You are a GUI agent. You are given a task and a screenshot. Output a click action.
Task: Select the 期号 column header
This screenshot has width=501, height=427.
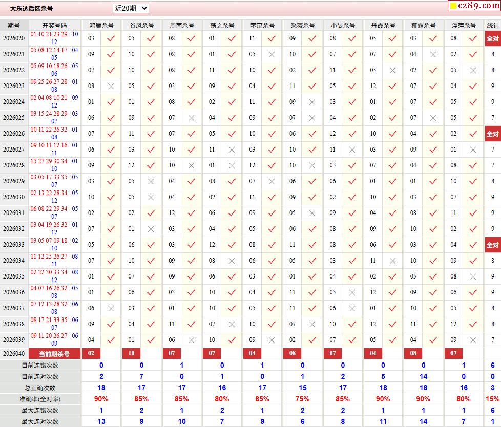coord(14,25)
